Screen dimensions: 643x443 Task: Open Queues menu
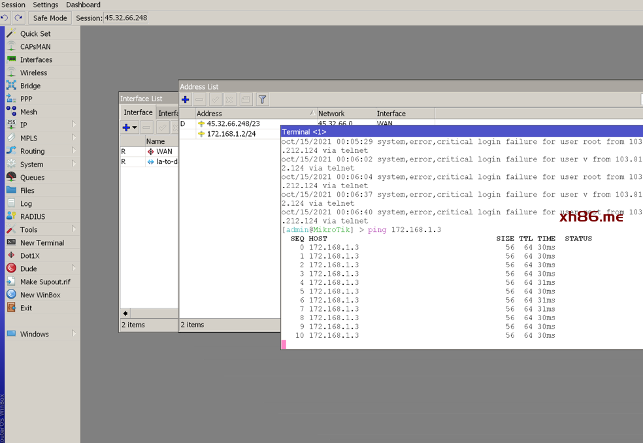[x=33, y=178]
